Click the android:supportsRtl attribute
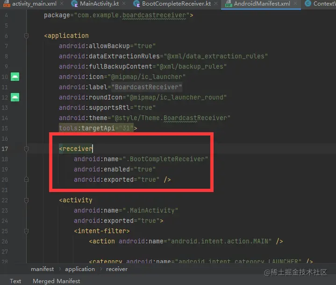 [x=107, y=107]
